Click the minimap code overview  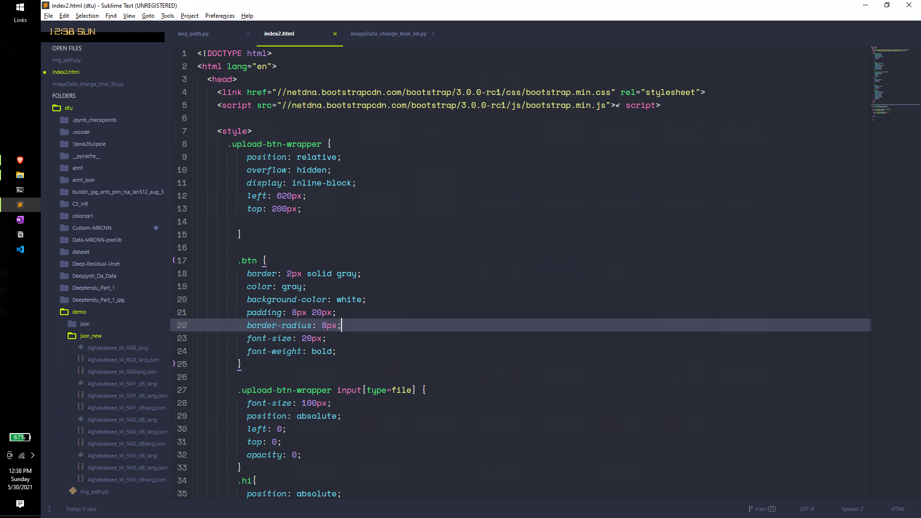(x=895, y=83)
